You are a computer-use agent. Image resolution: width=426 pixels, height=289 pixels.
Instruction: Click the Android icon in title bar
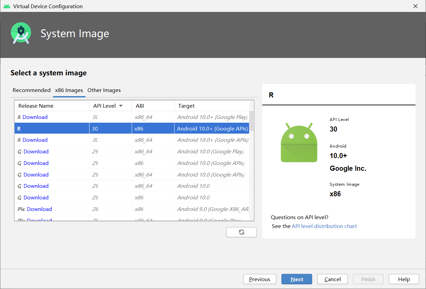point(7,6)
